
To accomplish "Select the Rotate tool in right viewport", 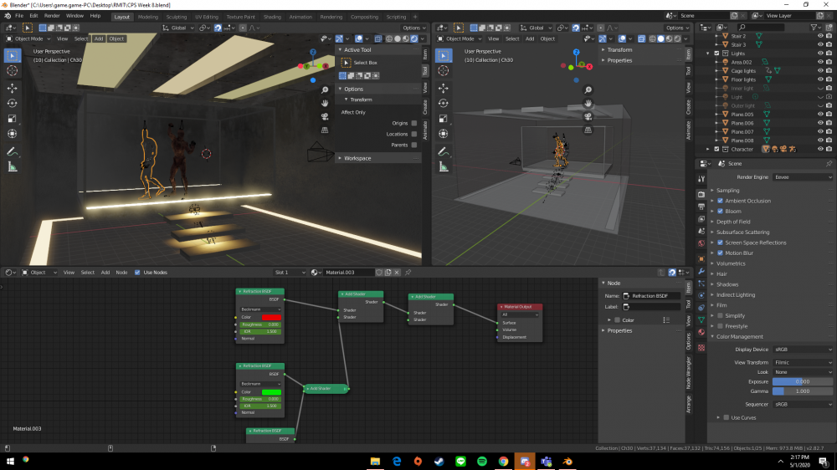I will tap(443, 104).
